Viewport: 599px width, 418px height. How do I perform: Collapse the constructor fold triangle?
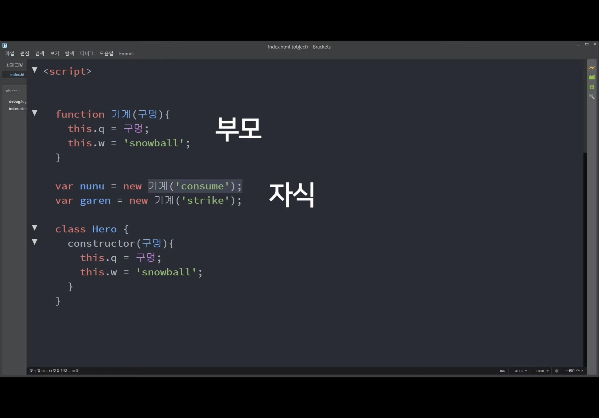click(35, 242)
